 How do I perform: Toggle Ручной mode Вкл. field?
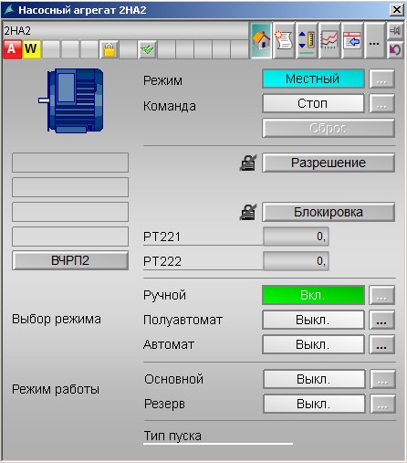[313, 295]
